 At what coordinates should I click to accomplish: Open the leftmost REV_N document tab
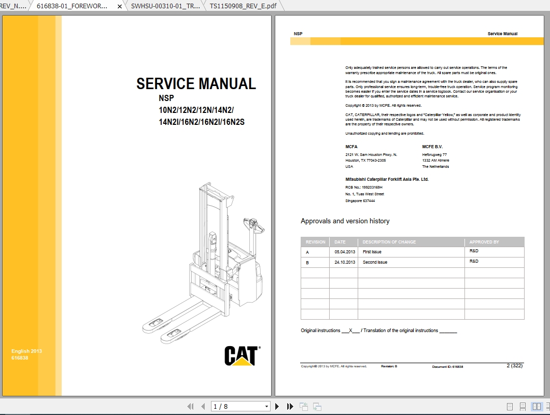(x=13, y=7)
